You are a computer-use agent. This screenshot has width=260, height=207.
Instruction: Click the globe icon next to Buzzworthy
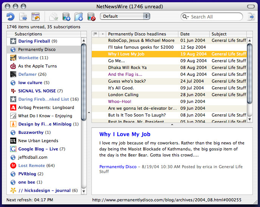pos(13,132)
